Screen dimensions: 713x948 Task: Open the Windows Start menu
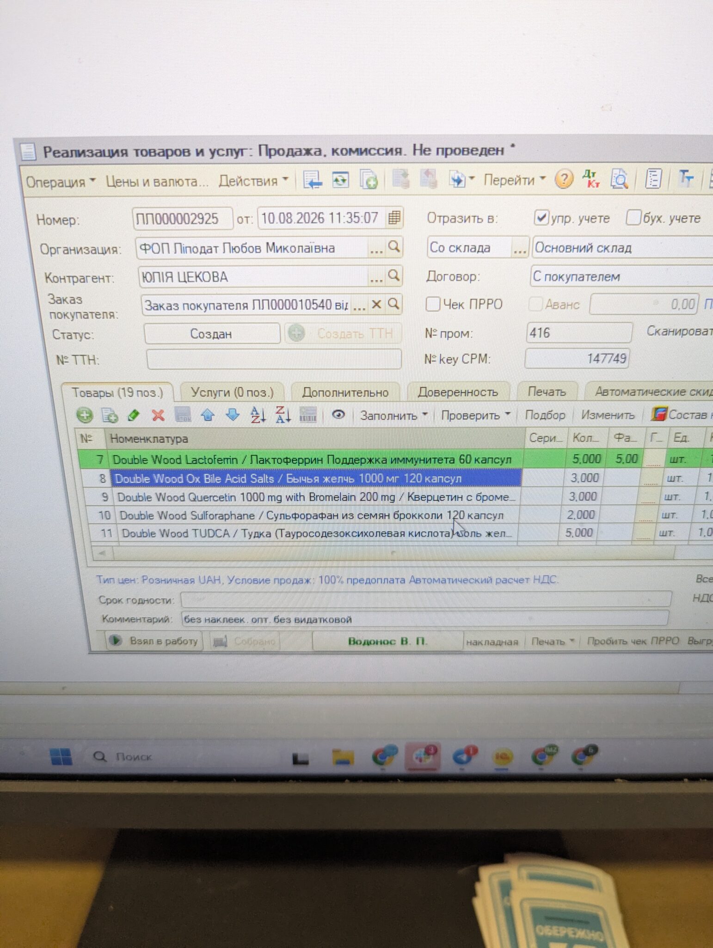coord(61,757)
